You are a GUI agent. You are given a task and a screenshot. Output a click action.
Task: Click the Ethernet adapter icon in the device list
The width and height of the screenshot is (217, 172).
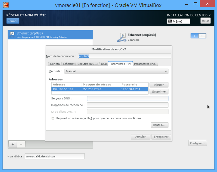pyautogui.click(x=12, y=35)
